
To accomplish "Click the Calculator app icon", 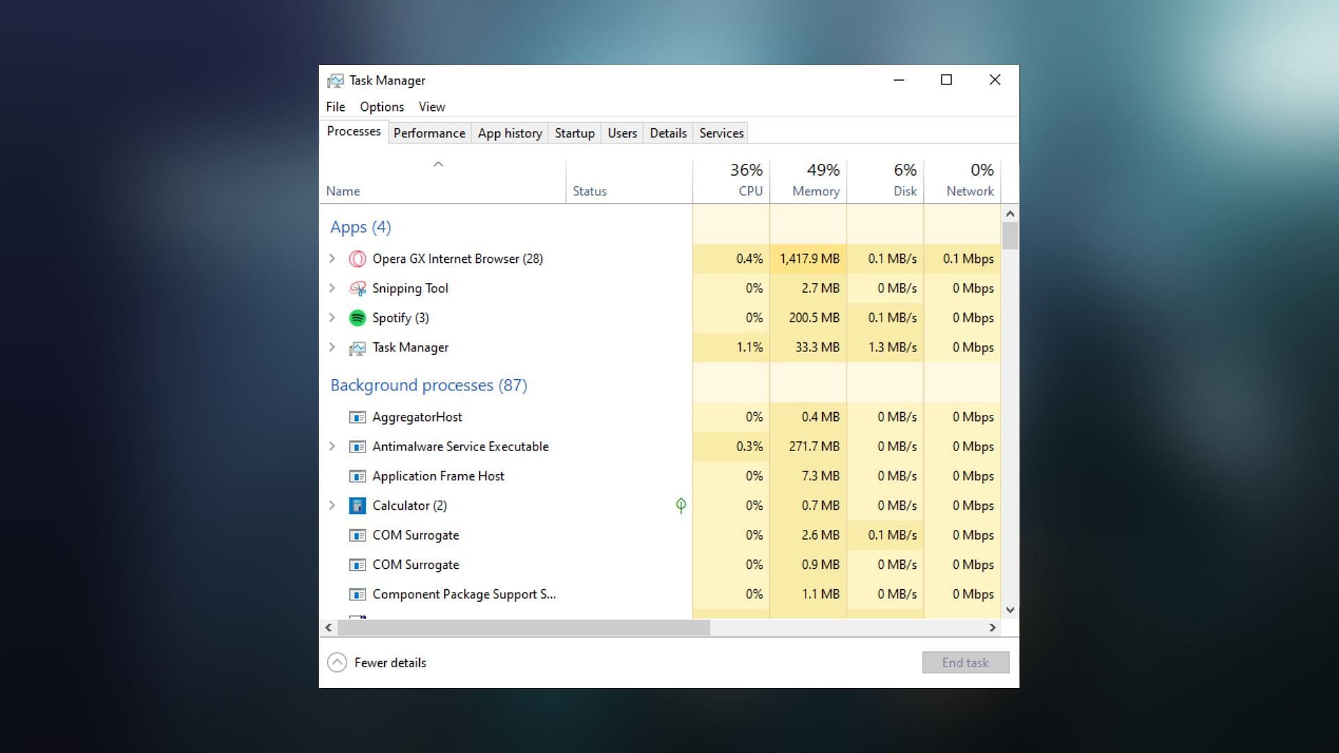I will coord(357,505).
